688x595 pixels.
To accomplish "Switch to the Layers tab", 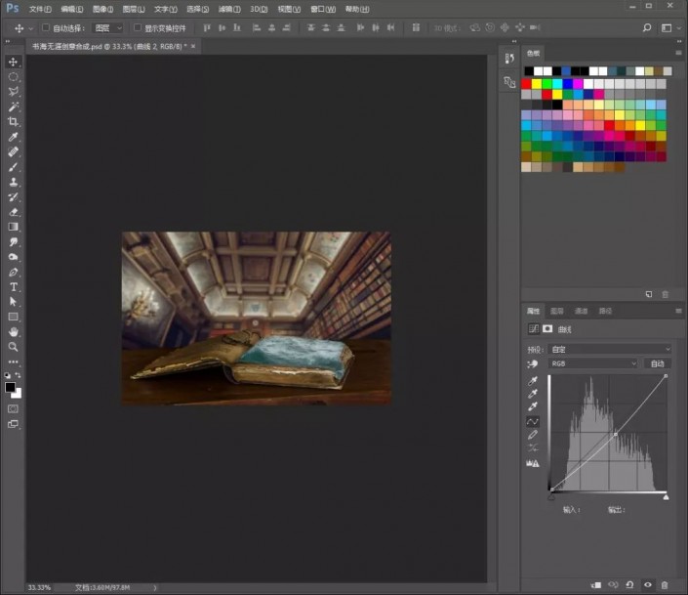I will pos(557,311).
